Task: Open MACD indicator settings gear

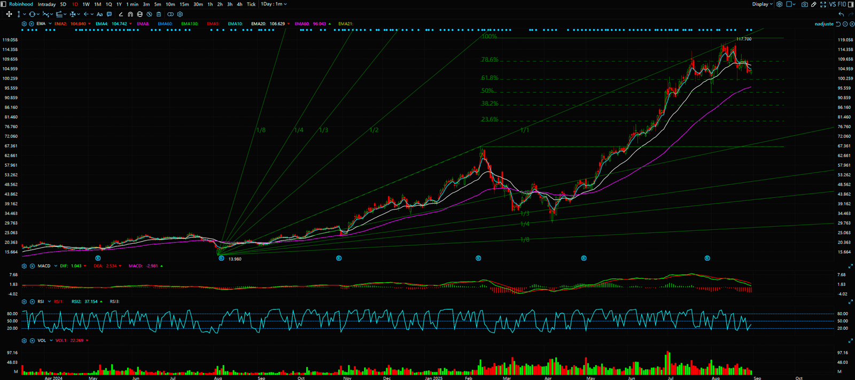Action: (24, 266)
